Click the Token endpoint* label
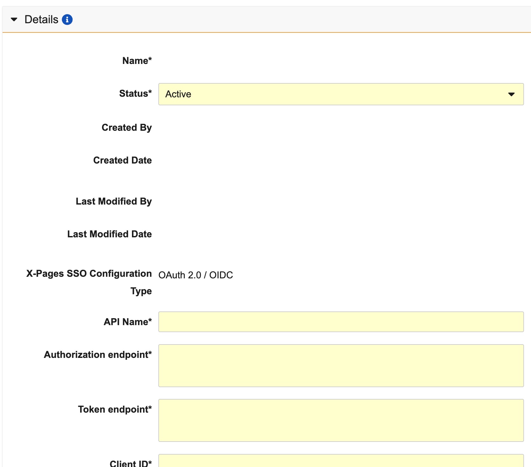The image size is (531, 467). pyautogui.click(x=115, y=409)
